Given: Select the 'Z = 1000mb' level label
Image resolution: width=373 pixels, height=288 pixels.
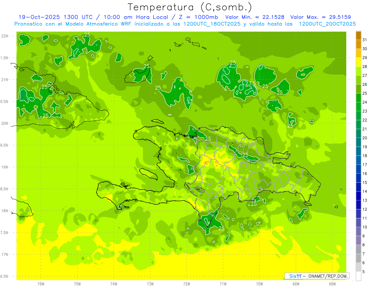Looking at the screenshot, I should [x=198, y=17].
